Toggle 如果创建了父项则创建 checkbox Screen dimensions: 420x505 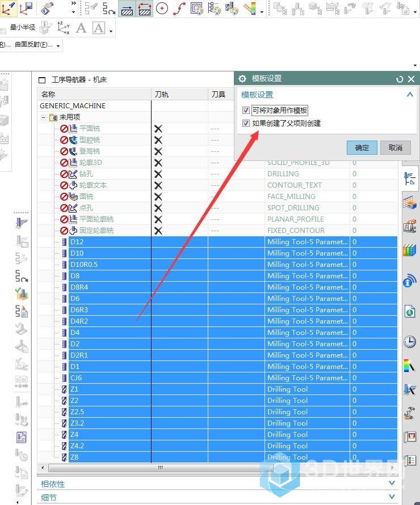coord(246,123)
